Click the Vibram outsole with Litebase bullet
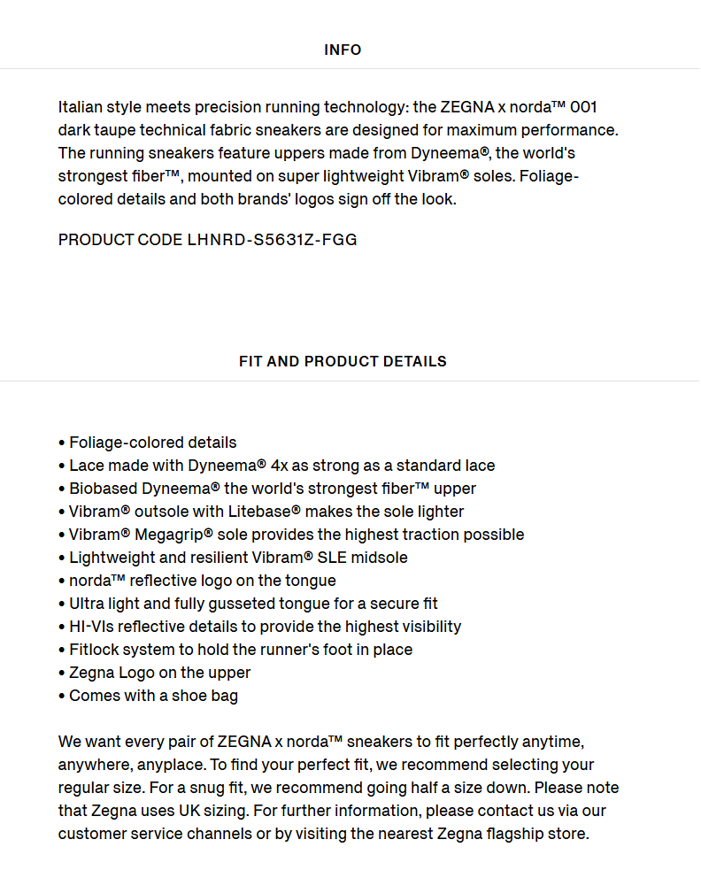This screenshot has height=878, width=701. [261, 512]
